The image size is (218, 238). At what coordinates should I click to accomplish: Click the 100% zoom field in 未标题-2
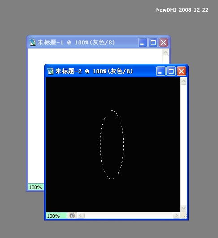point(56,216)
